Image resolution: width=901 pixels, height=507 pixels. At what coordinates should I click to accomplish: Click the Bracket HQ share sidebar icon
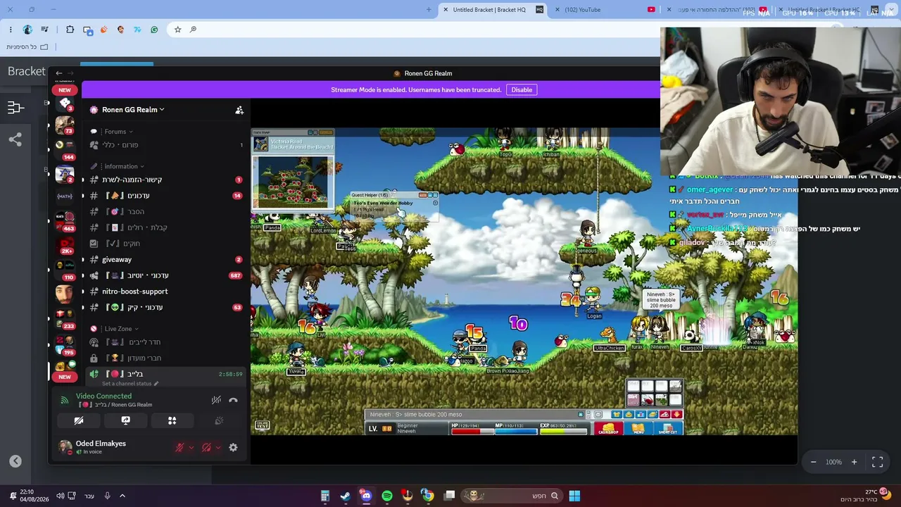[15, 139]
